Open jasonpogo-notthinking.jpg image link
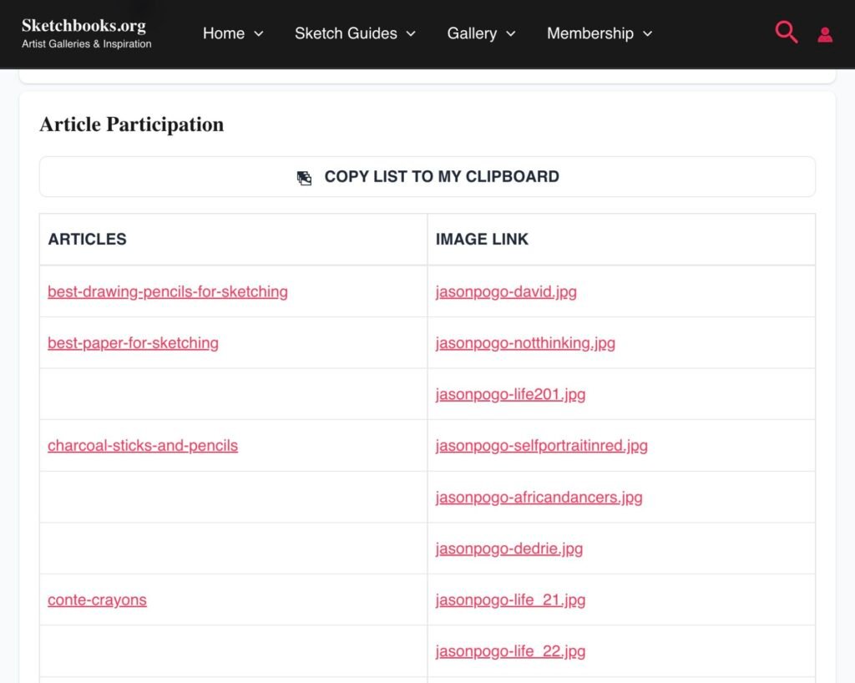The width and height of the screenshot is (855, 683). [525, 343]
